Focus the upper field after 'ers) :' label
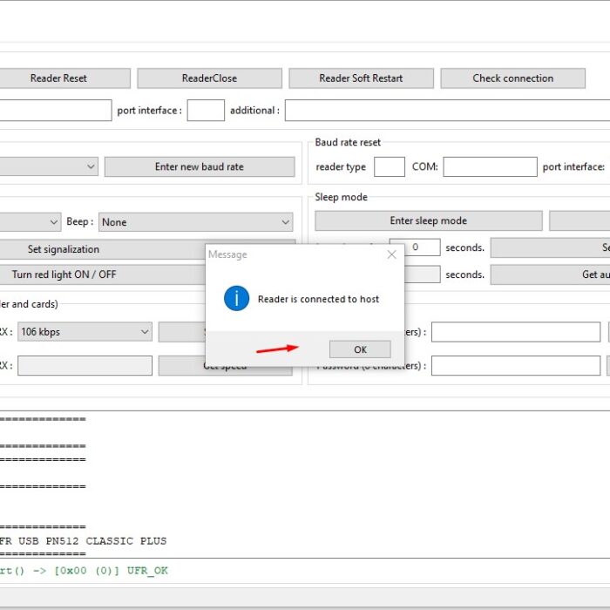The image size is (610, 610). 516,332
